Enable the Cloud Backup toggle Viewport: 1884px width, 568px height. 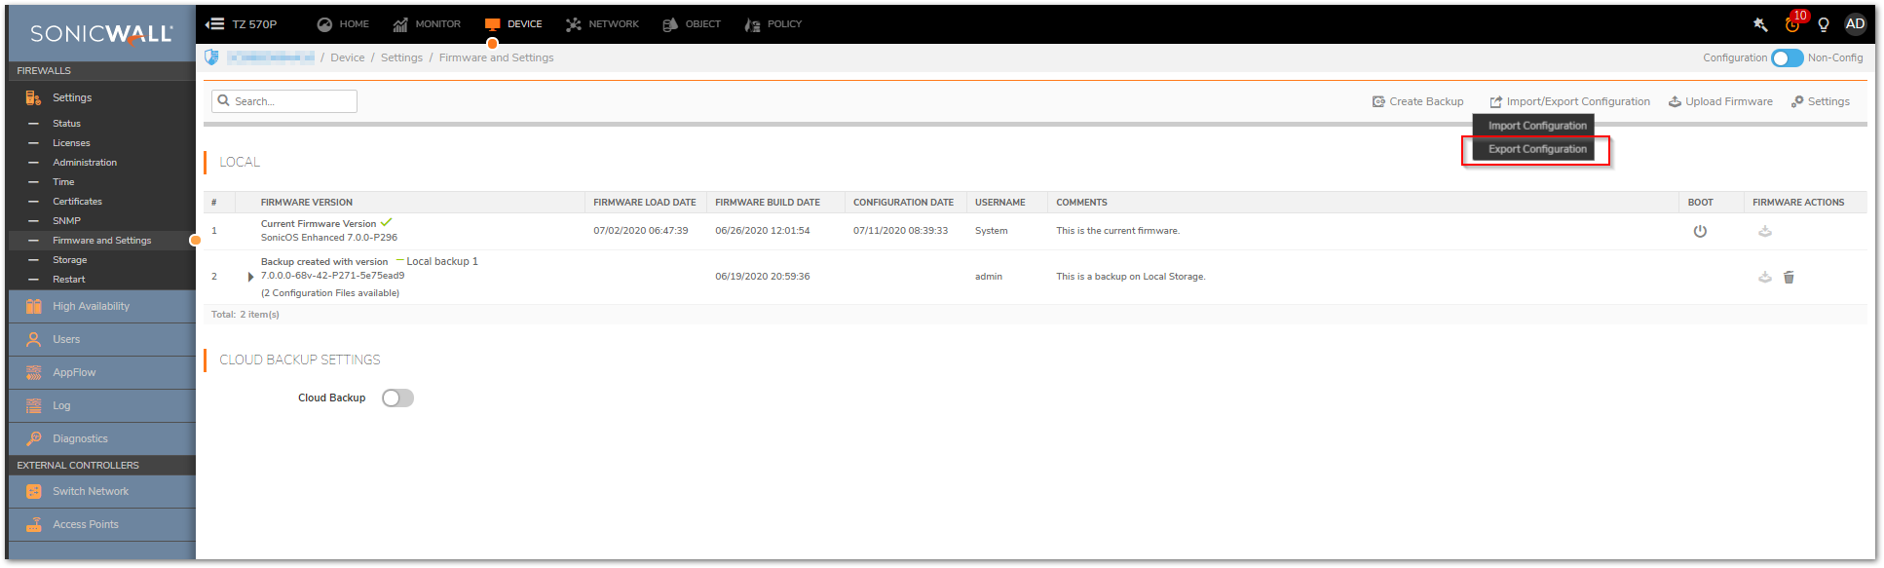(397, 398)
